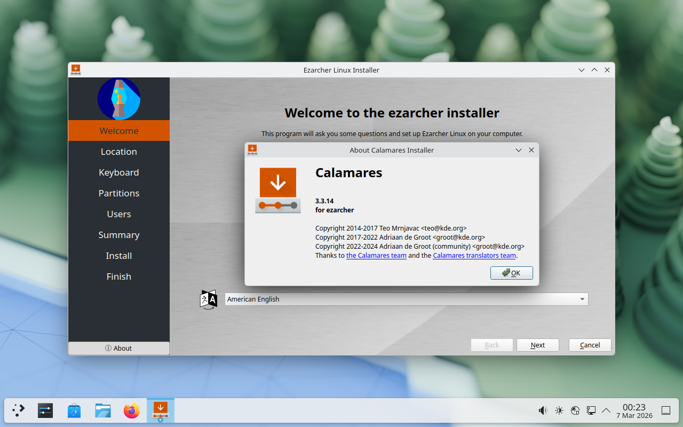Open the network connections tray icon
Screen dimensions: 683x427
(591, 410)
